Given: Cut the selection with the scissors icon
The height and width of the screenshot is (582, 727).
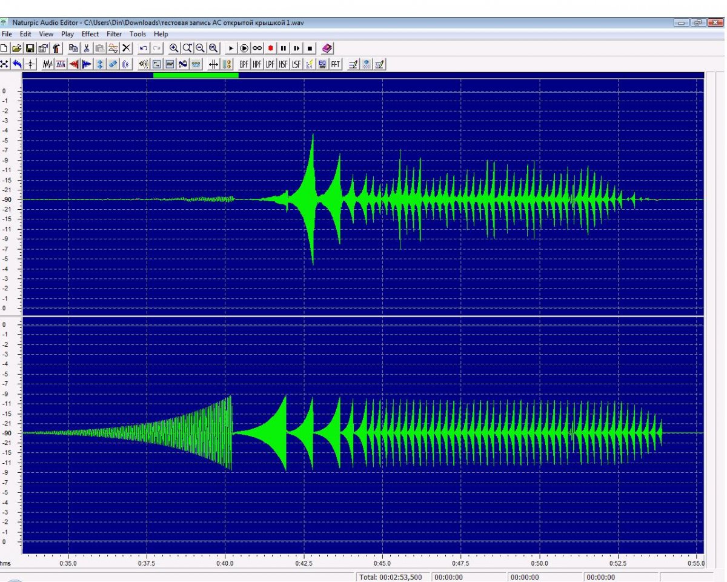Looking at the screenshot, I should pyautogui.click(x=87, y=48).
